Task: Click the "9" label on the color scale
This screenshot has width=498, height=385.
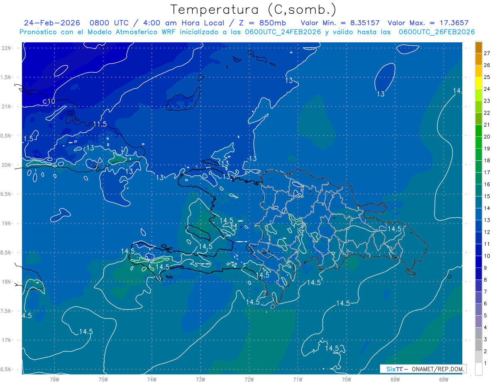Action: click(486, 268)
